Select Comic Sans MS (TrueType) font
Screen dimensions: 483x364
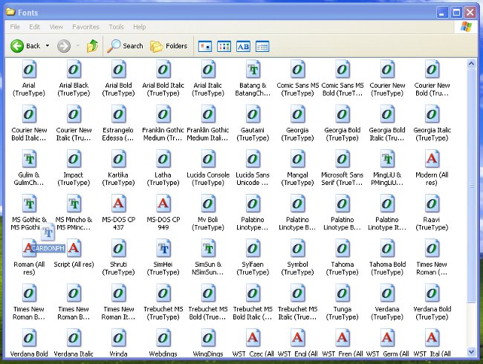click(x=297, y=69)
